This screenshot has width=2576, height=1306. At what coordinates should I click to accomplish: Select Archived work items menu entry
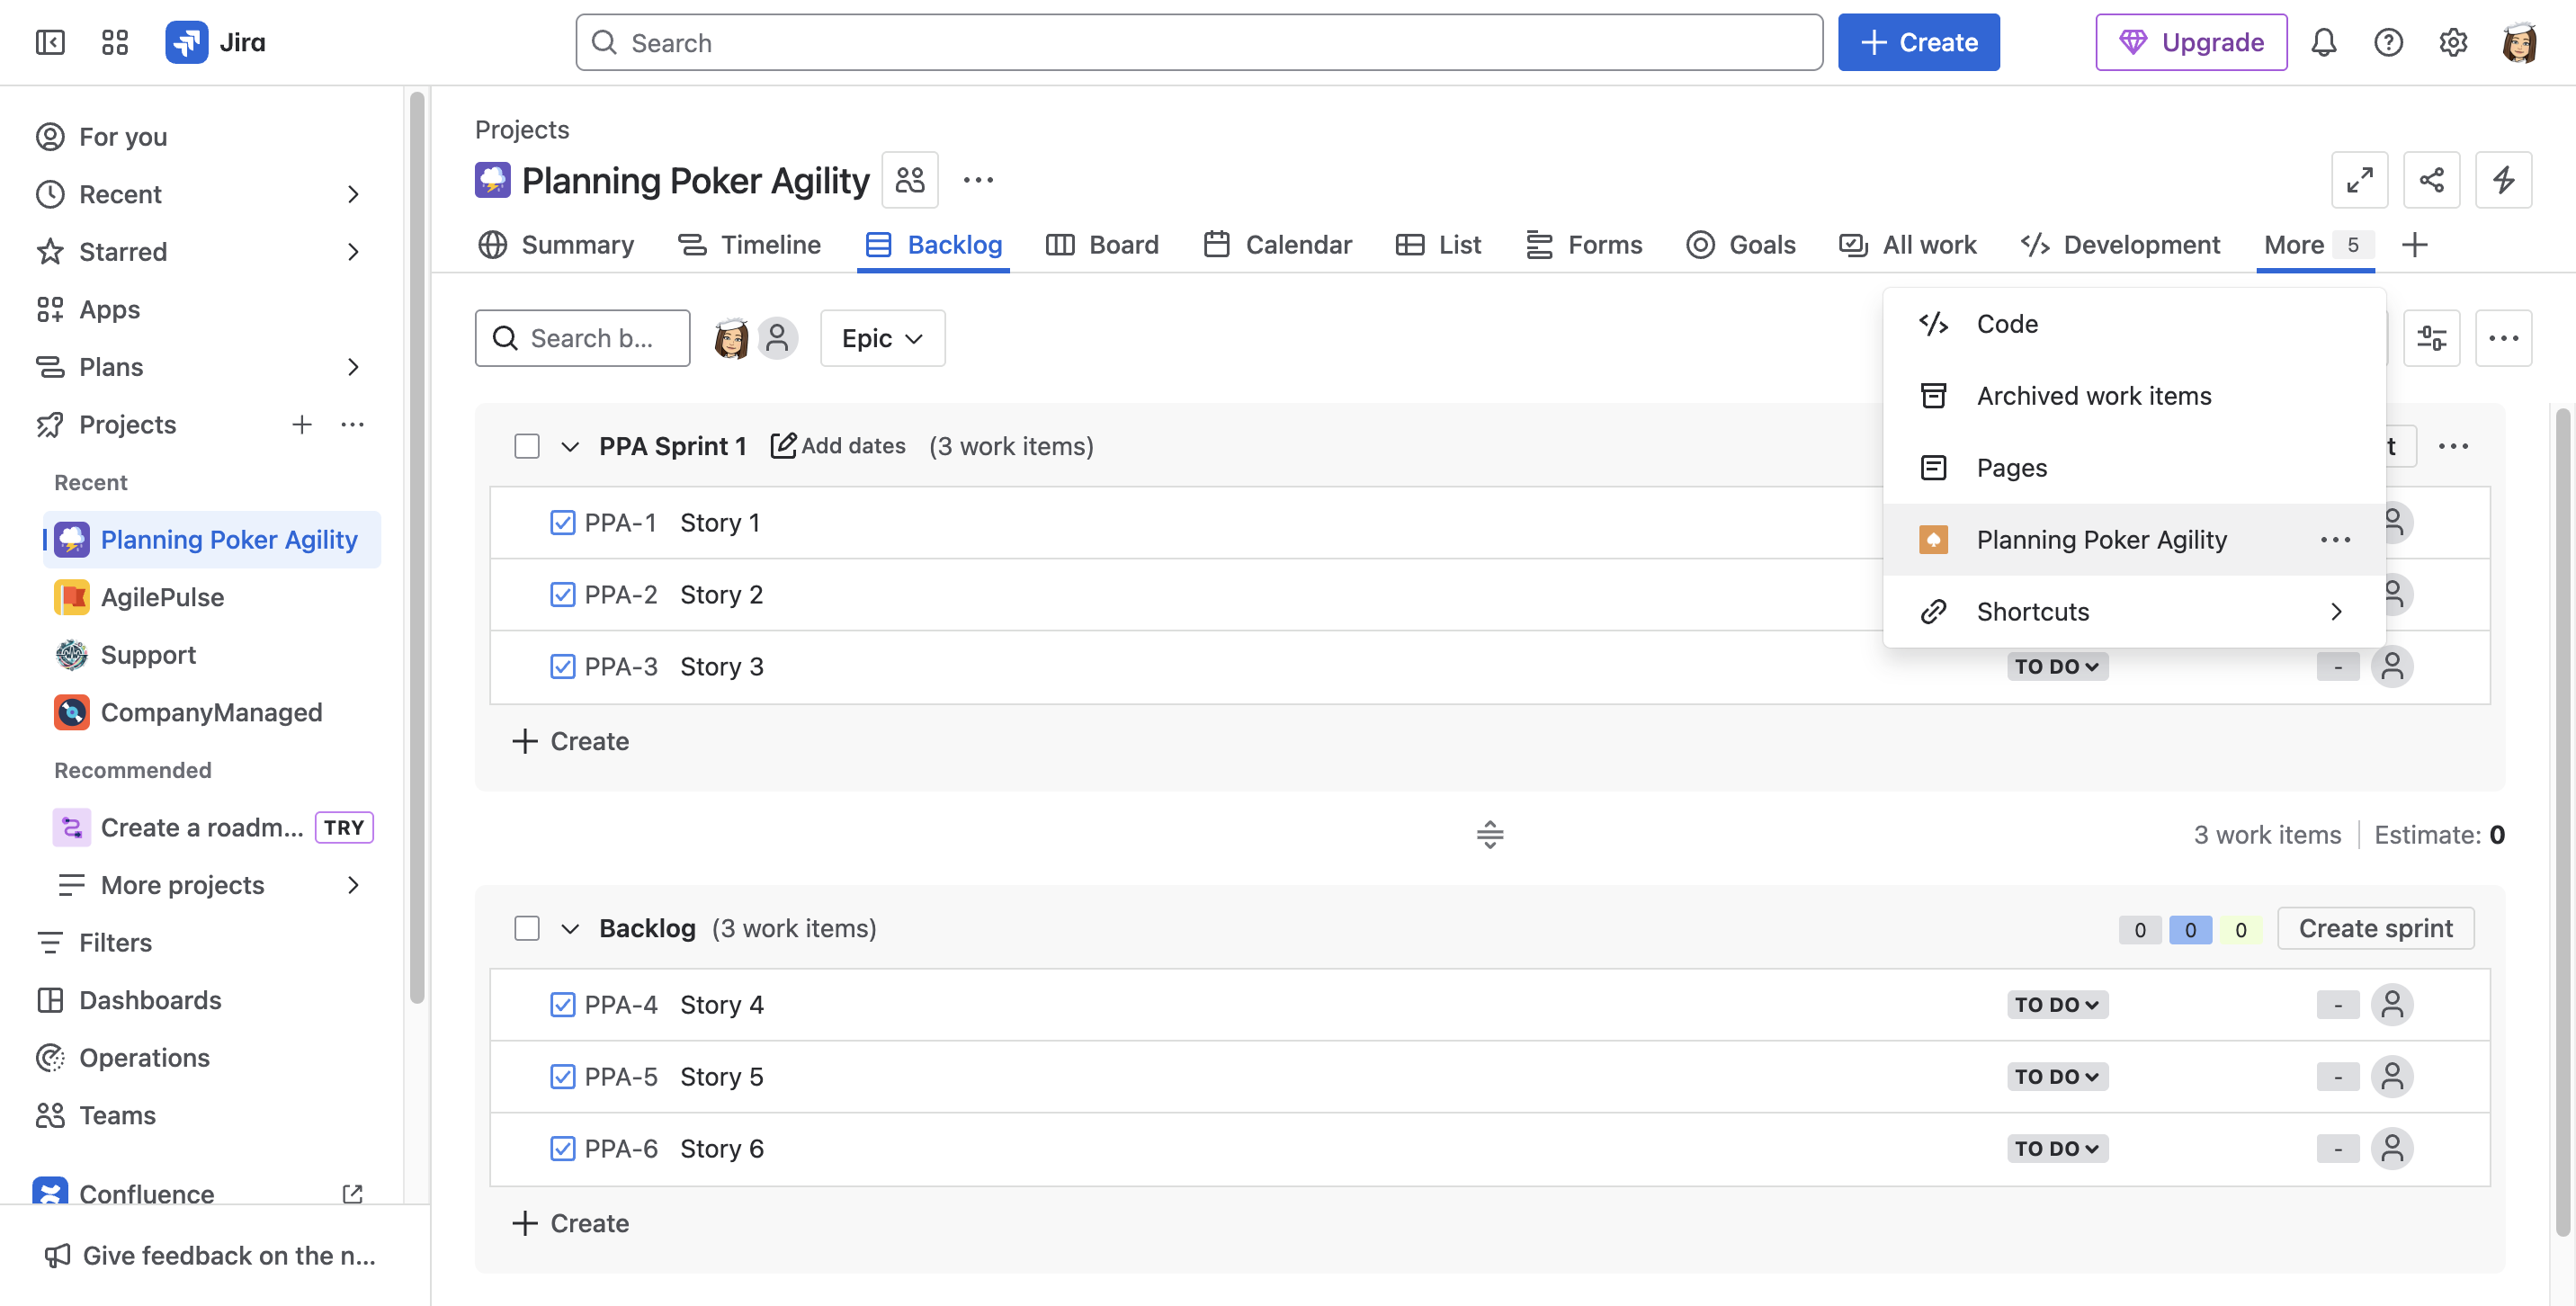tap(2134, 396)
